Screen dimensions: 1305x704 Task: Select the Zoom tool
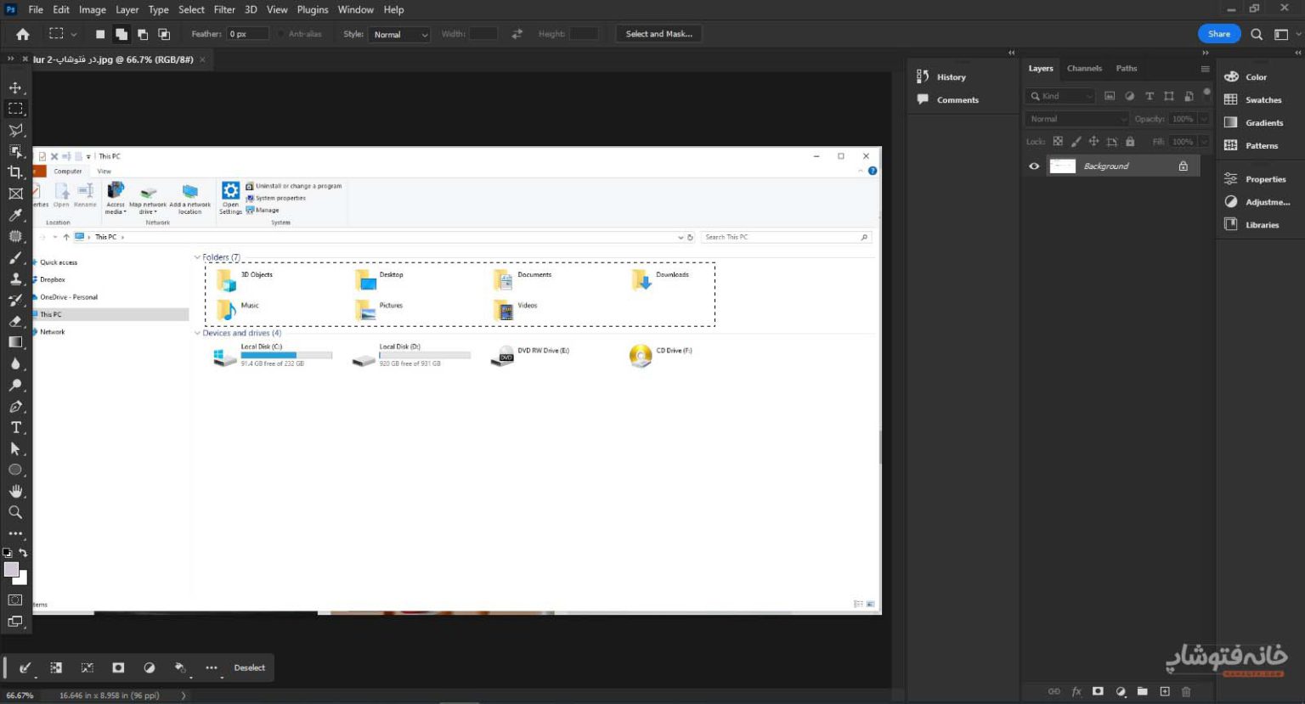coord(15,512)
